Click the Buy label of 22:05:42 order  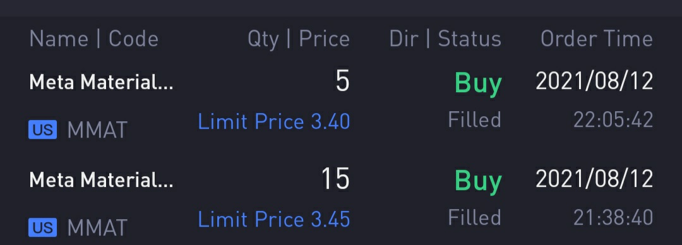(478, 83)
